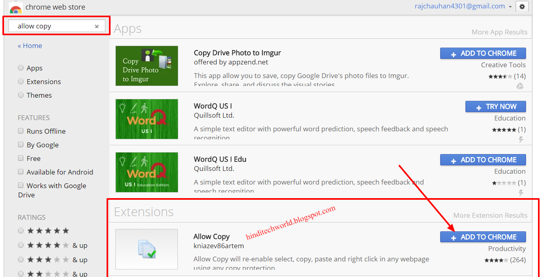Viewport: 542px width, 277px height.
Task: Click the search field containing 'allow copy'
Action: point(56,26)
